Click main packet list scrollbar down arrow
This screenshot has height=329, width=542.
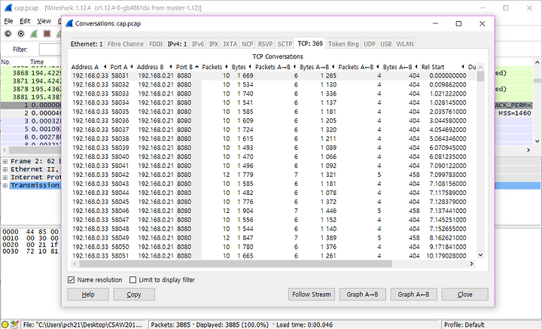coord(537,141)
